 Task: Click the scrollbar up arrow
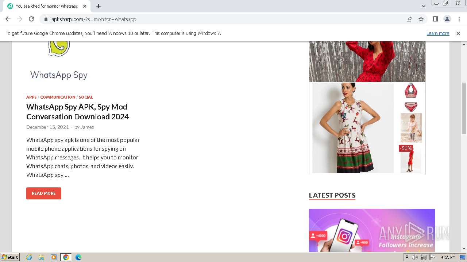click(x=464, y=44)
